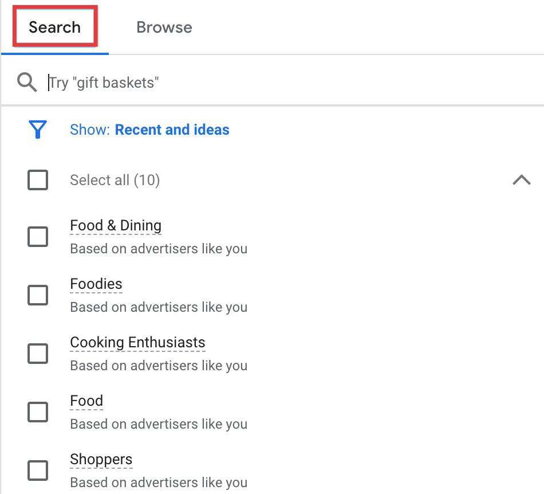Collapse the audience list with chevron
The height and width of the screenshot is (494, 544).
522,180
